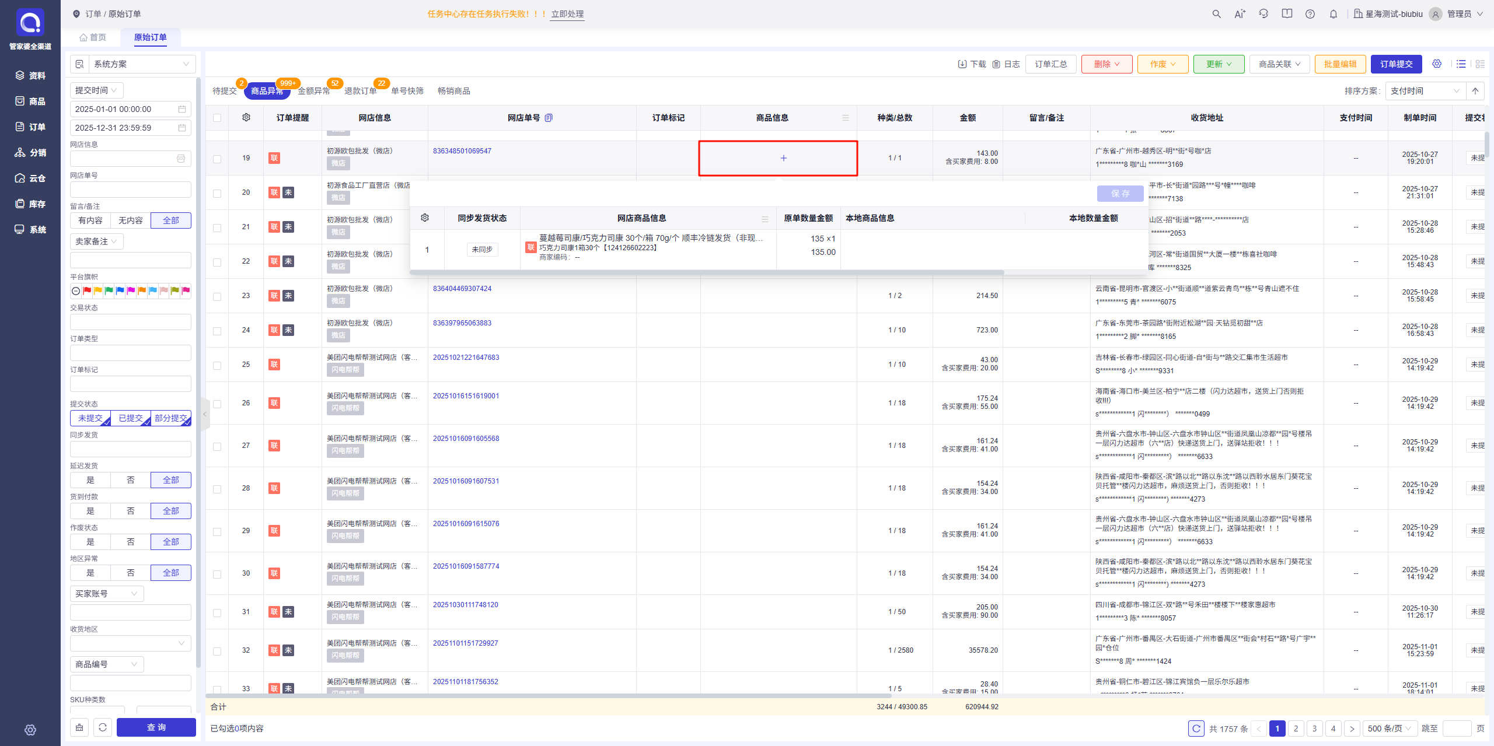Open customer service headset icon
The height and width of the screenshot is (746, 1494).
[x=1263, y=14]
